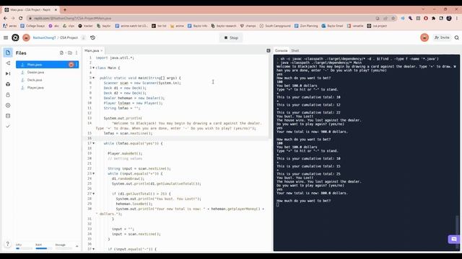Open the chat bubble in console corner
The height and width of the screenshot is (259, 462).
pyautogui.click(x=454, y=239)
